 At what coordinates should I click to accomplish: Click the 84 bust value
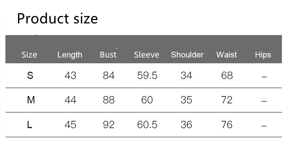click(109, 76)
